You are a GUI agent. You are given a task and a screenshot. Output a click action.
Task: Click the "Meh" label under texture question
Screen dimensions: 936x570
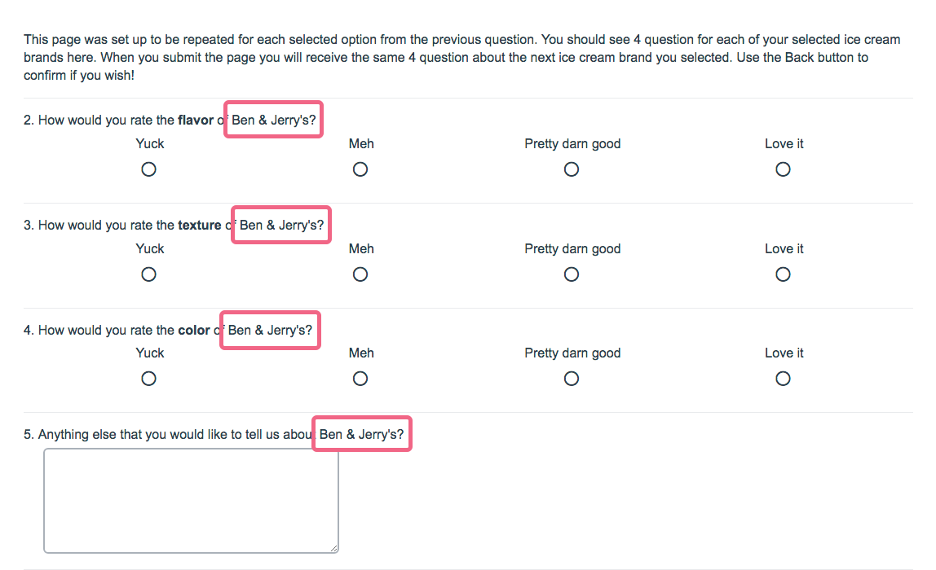click(361, 249)
